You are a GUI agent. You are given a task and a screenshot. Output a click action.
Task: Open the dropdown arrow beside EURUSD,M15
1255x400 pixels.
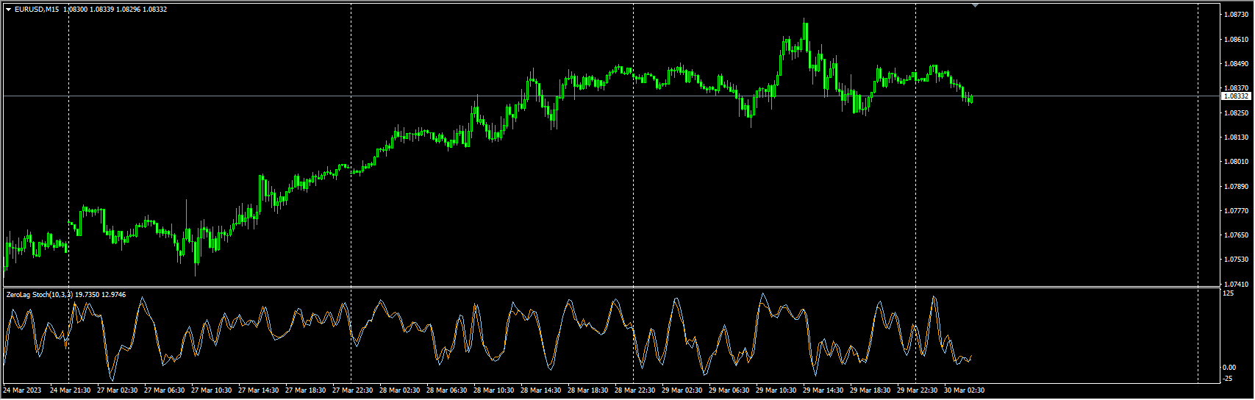[8, 10]
